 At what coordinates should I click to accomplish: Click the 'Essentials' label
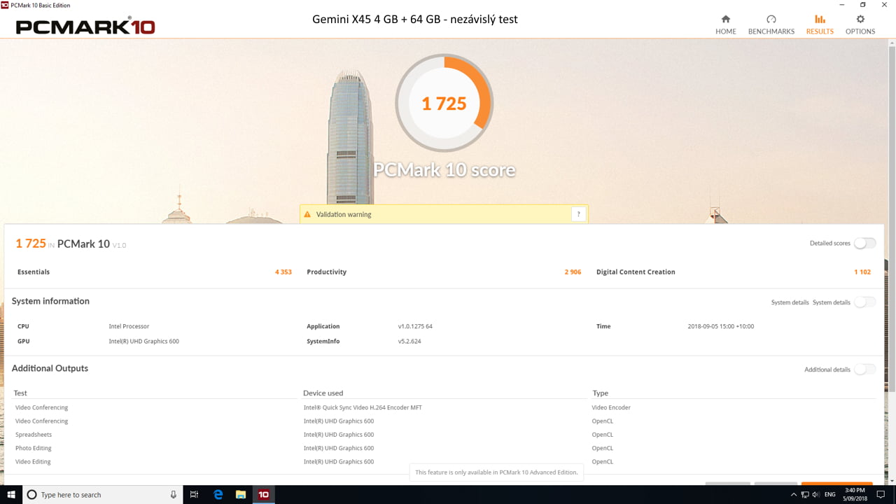[x=34, y=272]
